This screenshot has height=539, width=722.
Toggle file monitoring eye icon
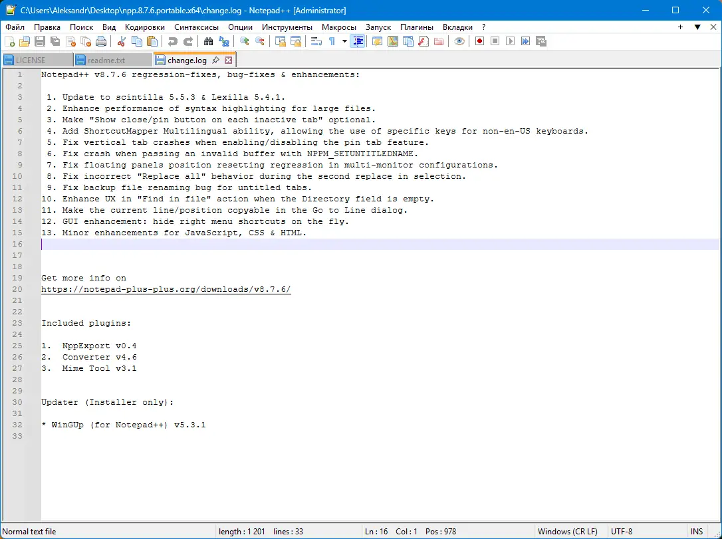pyautogui.click(x=459, y=41)
